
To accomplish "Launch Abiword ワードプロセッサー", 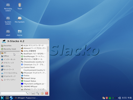I will [34, 48].
